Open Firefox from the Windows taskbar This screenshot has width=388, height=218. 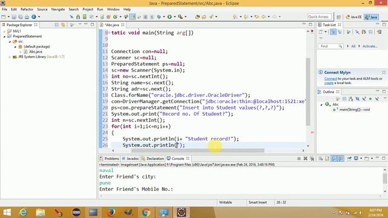click(x=111, y=213)
